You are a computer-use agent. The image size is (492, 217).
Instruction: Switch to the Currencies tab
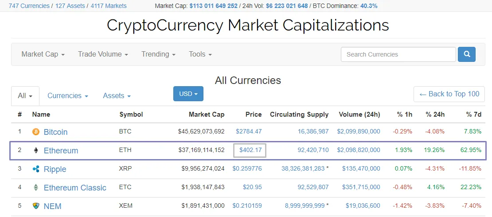coord(67,96)
